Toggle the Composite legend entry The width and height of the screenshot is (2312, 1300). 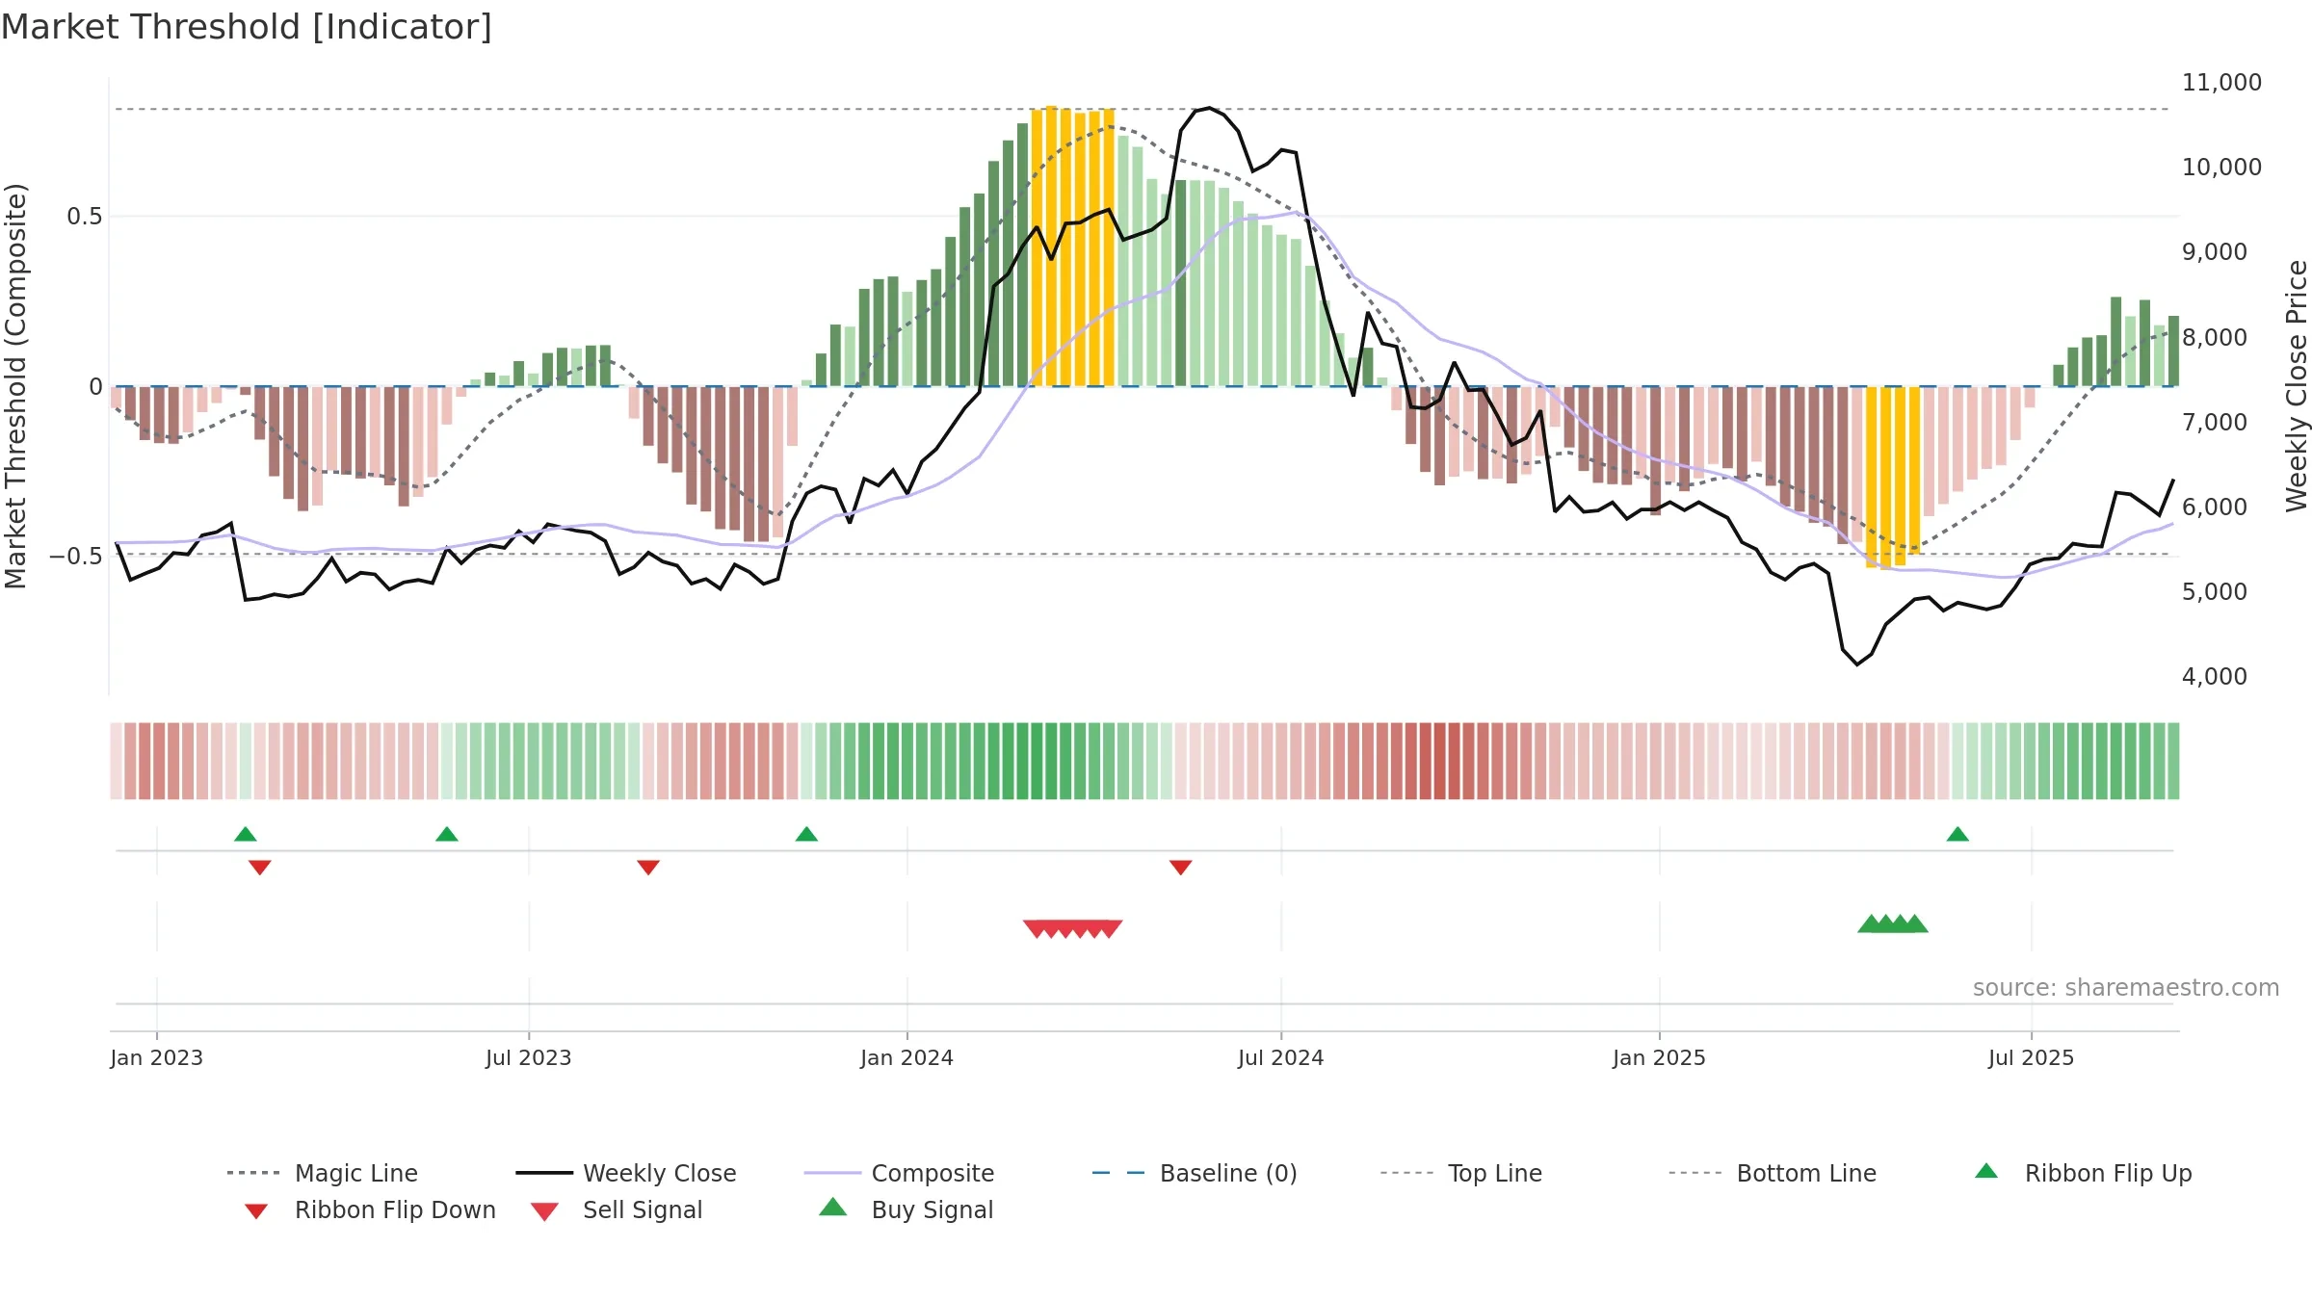tap(899, 1173)
